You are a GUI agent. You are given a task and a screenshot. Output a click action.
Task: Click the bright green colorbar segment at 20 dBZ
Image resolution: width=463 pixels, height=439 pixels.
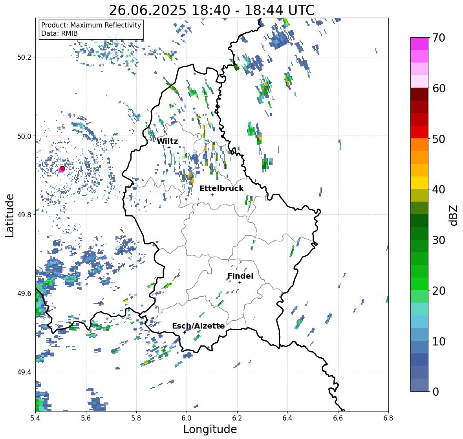[x=419, y=284]
